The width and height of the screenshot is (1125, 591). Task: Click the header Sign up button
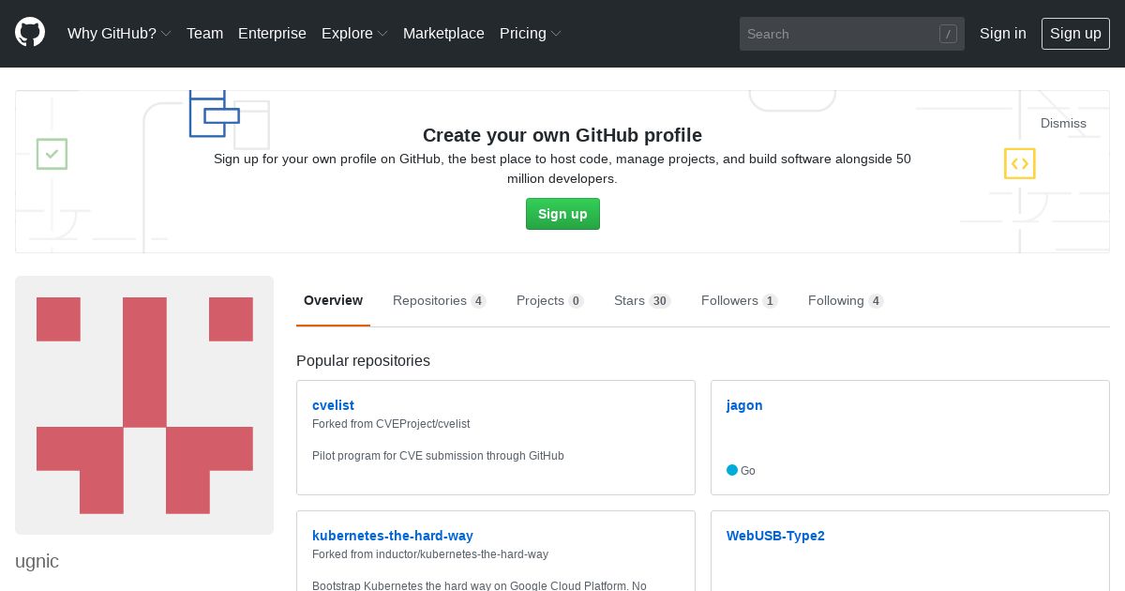pos(1075,33)
